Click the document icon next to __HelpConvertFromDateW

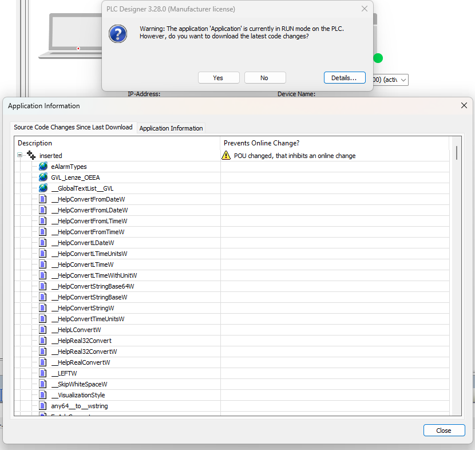(43, 199)
